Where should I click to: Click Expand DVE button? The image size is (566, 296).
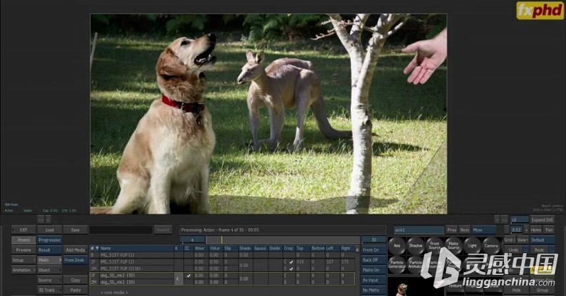(542, 220)
